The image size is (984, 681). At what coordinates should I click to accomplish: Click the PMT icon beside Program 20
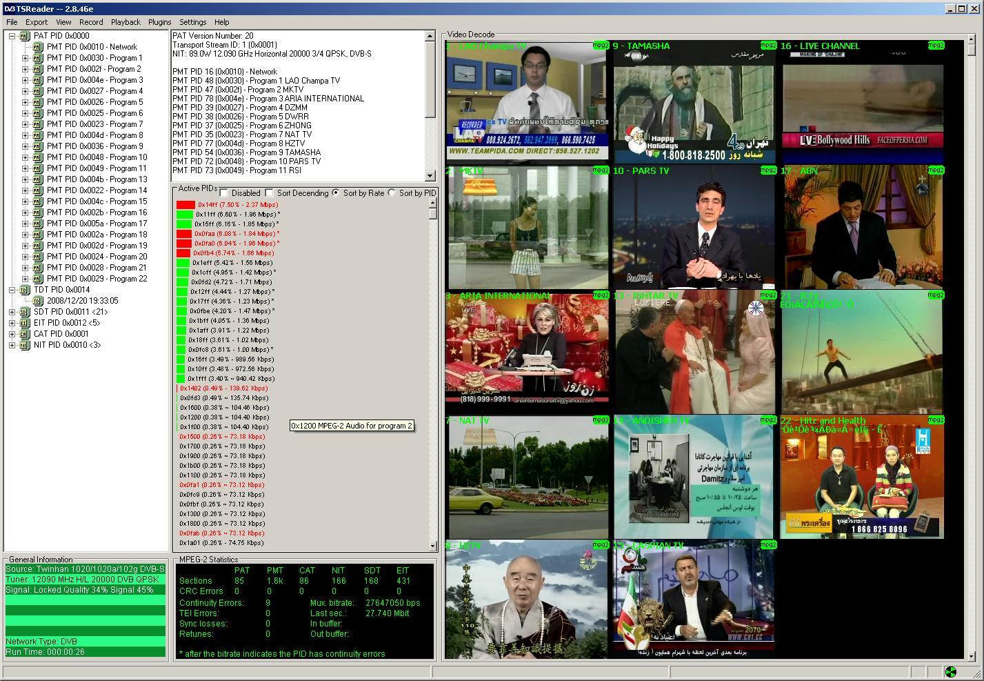pyautogui.click(x=38, y=257)
